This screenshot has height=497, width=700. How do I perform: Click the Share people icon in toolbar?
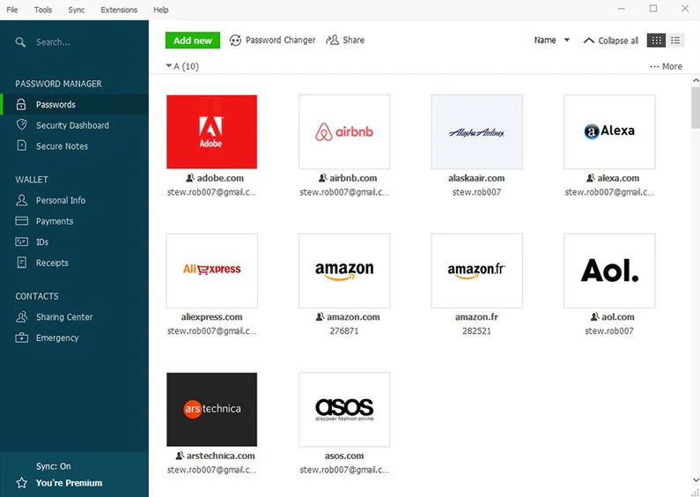(x=332, y=41)
